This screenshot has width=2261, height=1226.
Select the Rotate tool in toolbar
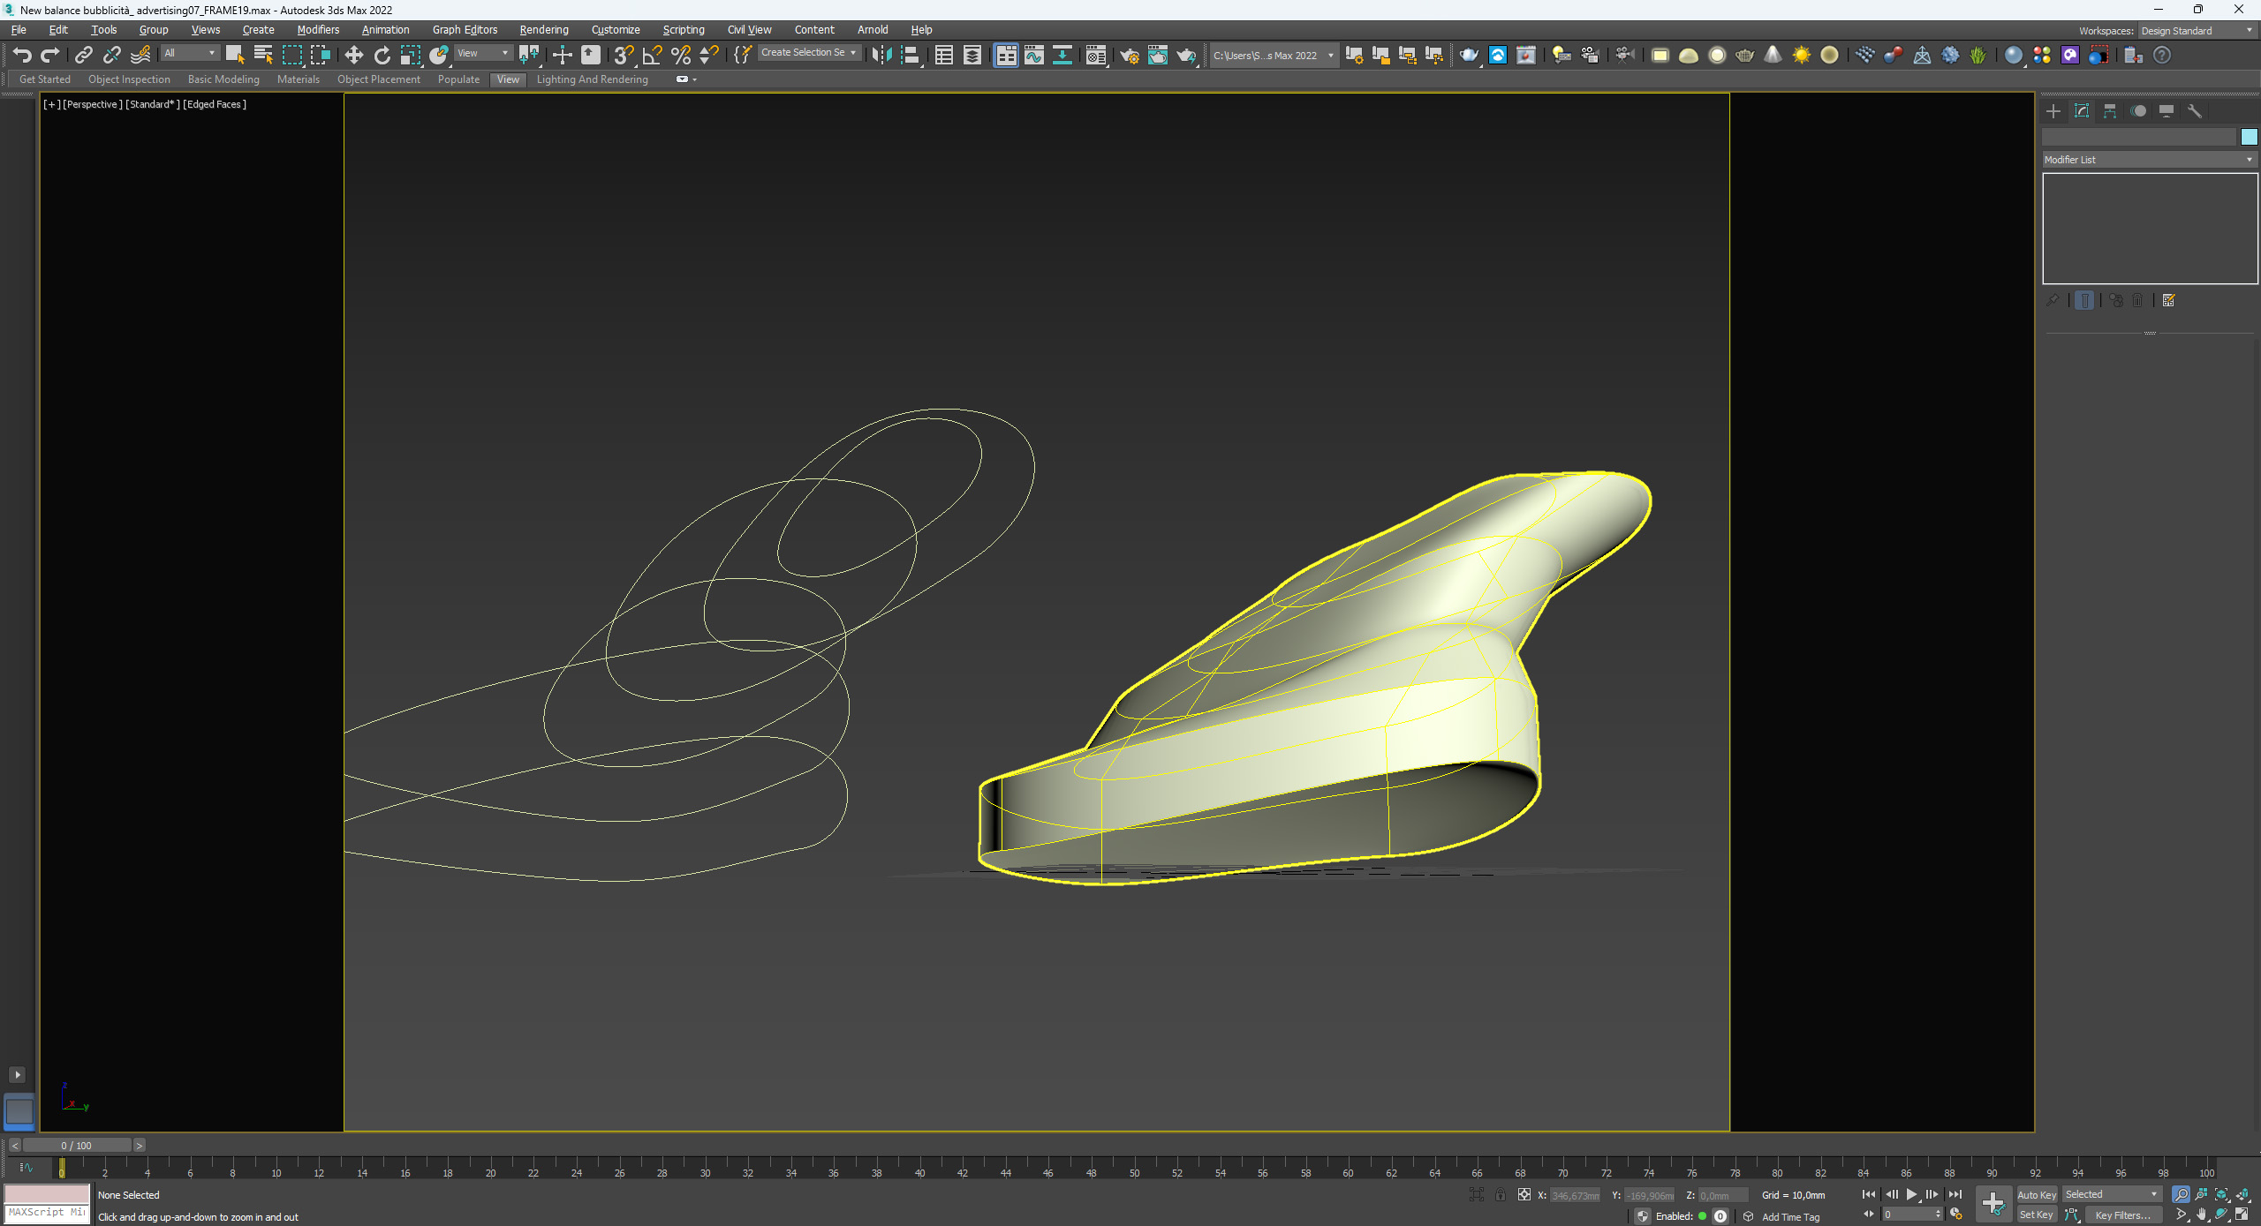click(382, 55)
